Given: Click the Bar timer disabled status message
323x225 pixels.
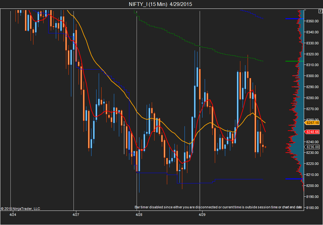Looking at the screenshot, I should click(x=218, y=207).
